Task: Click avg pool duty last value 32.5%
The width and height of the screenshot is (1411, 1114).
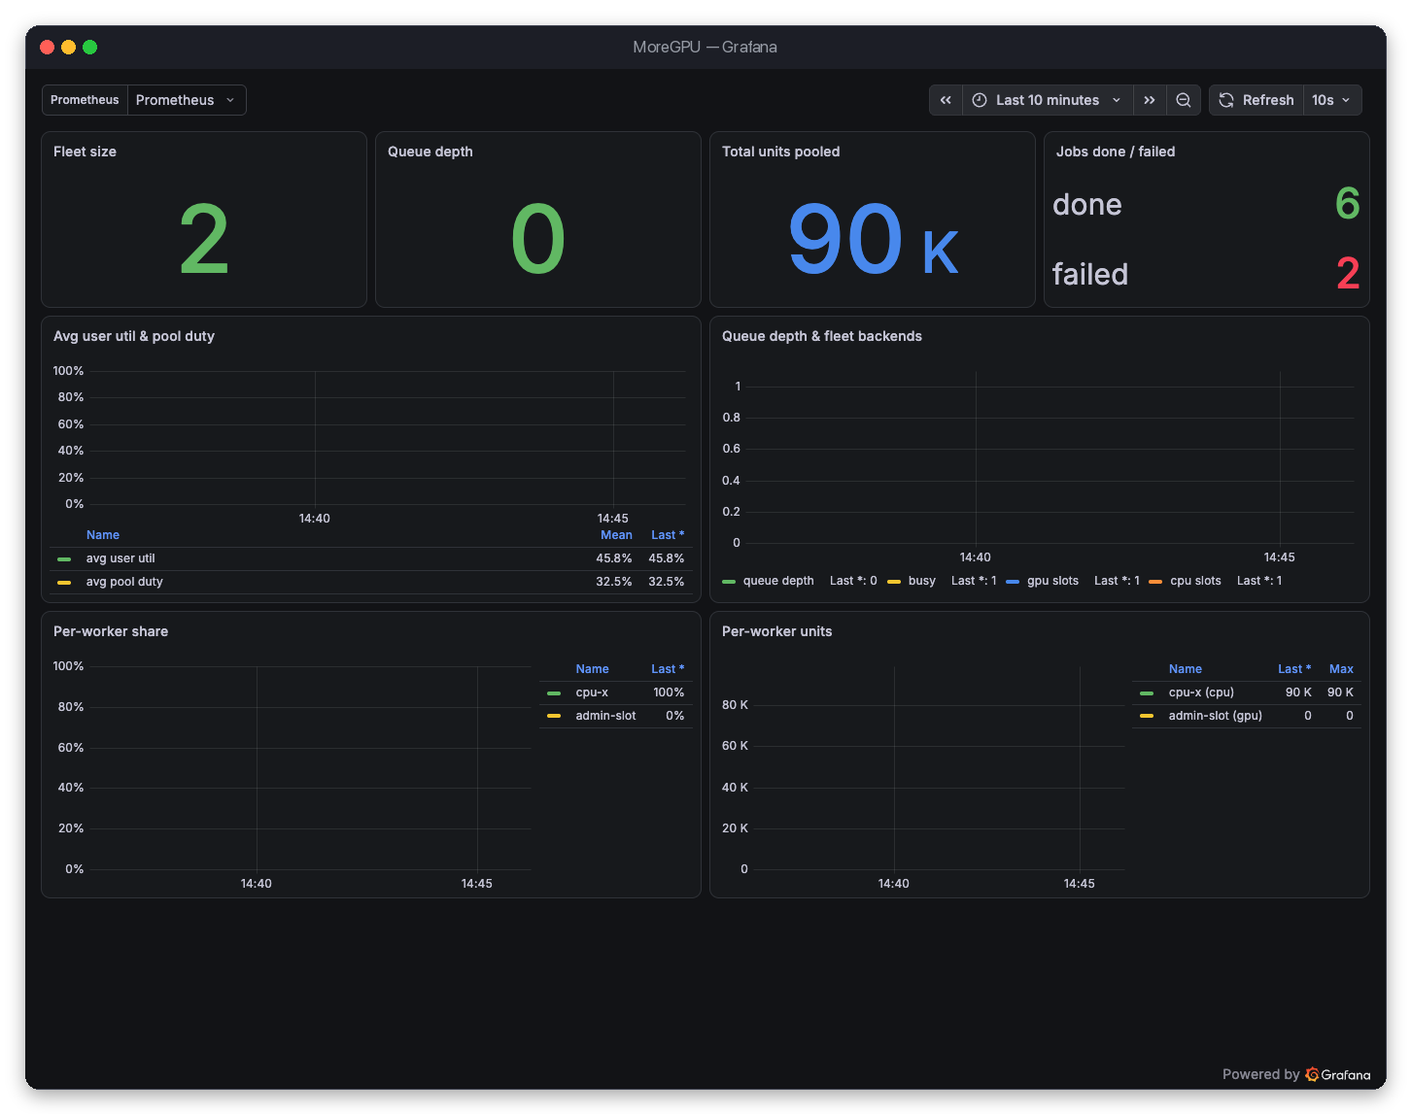Action: pos(667,582)
